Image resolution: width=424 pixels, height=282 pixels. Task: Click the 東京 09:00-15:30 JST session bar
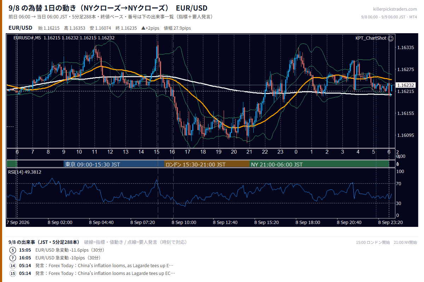114,164
